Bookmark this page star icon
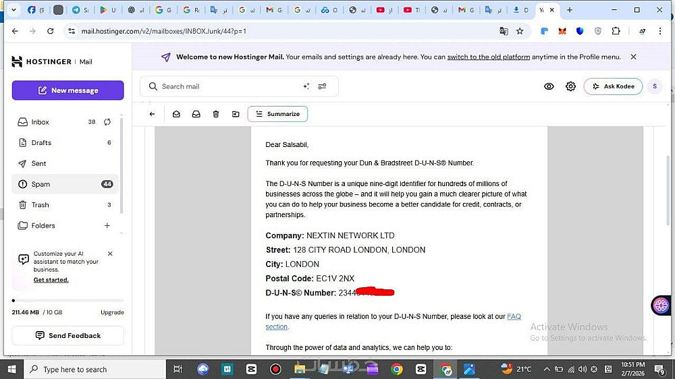Viewport: 675px width, 379px height. 520,31
